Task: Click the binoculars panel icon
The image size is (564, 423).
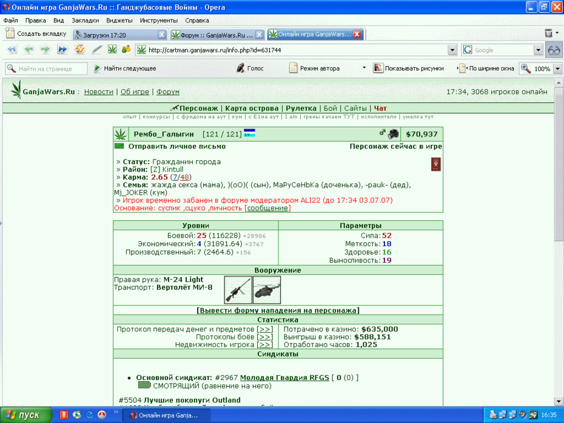Action: [554, 50]
